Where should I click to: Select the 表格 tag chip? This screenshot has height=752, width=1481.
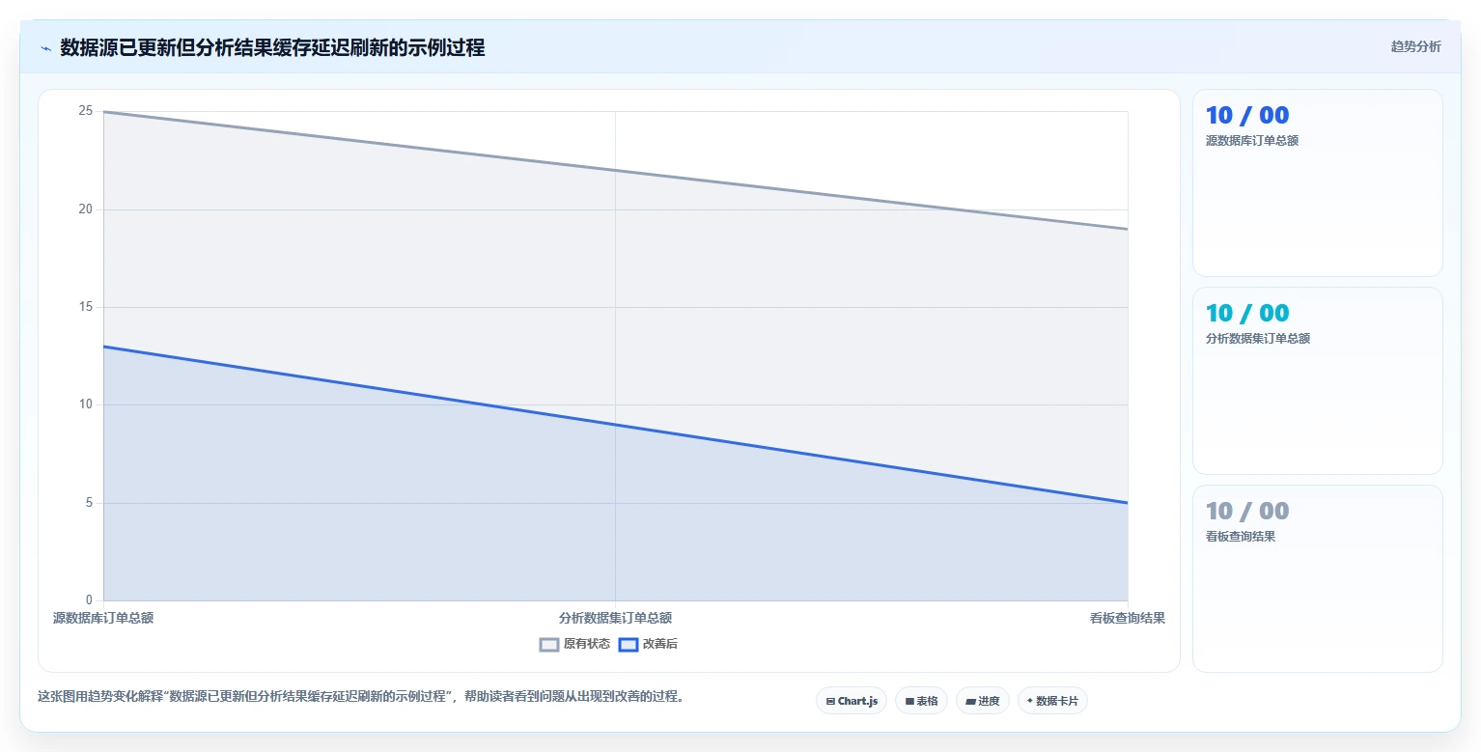(x=921, y=701)
